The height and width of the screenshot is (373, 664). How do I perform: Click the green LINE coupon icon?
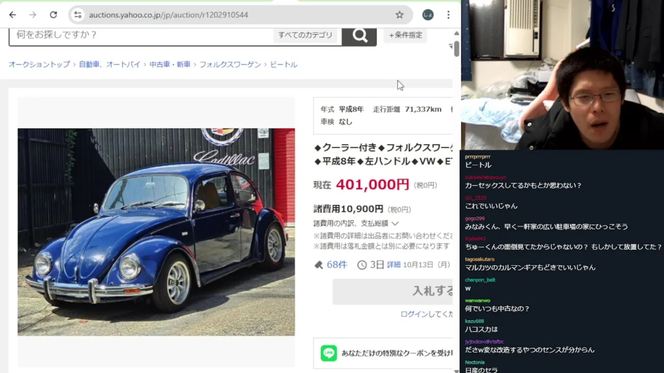pyautogui.click(x=328, y=353)
